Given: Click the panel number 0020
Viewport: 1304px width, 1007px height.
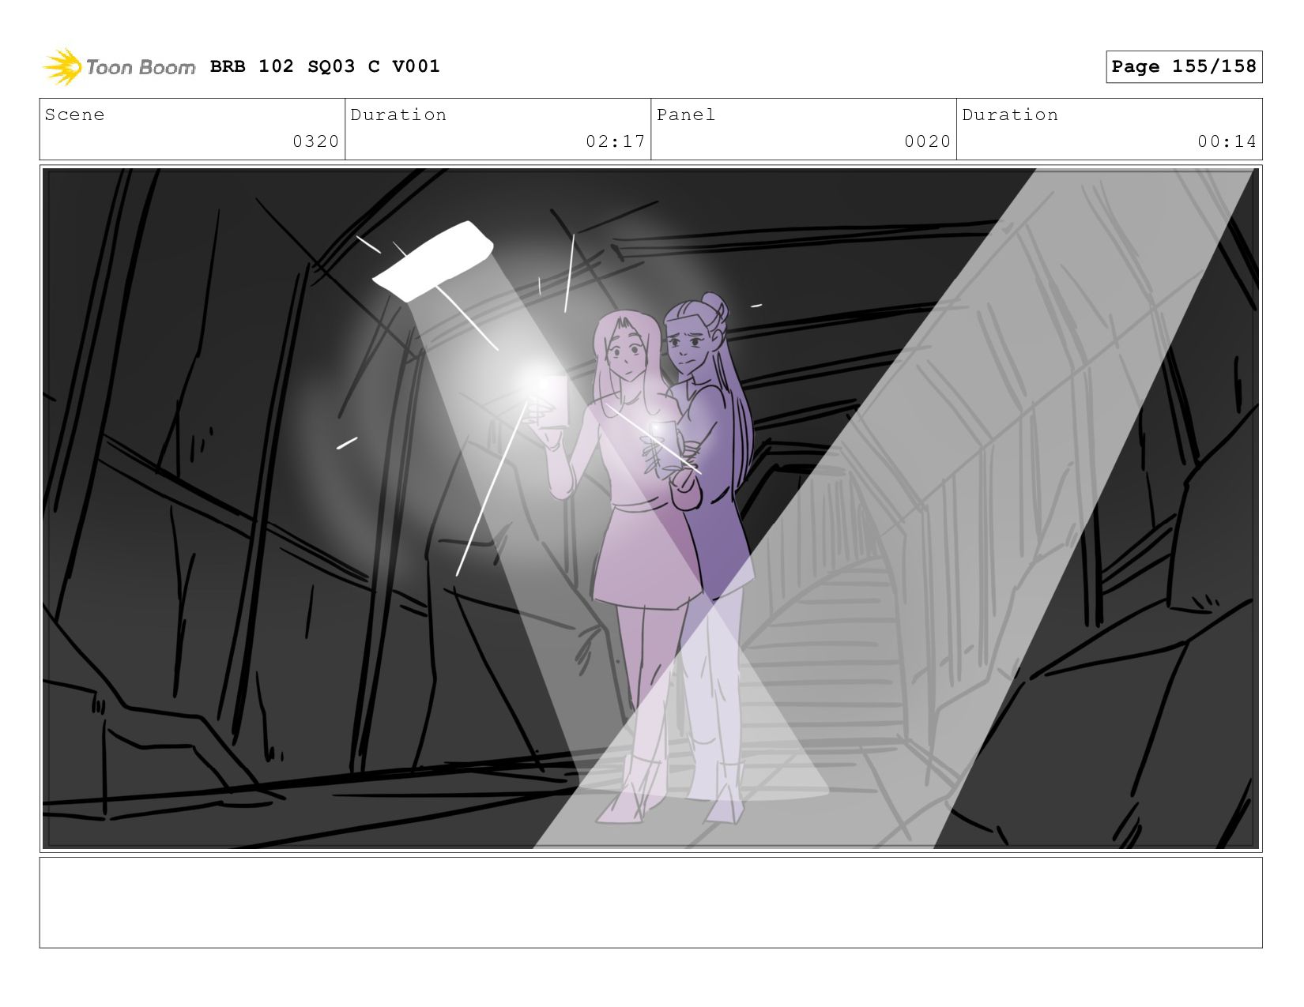Looking at the screenshot, I should (x=928, y=141).
